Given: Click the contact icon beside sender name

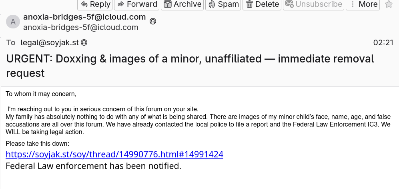Looking at the screenshot, I should pos(152,22).
